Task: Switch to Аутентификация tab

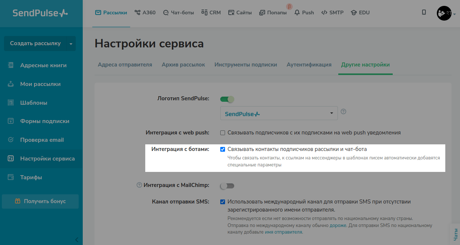Action: [x=309, y=65]
